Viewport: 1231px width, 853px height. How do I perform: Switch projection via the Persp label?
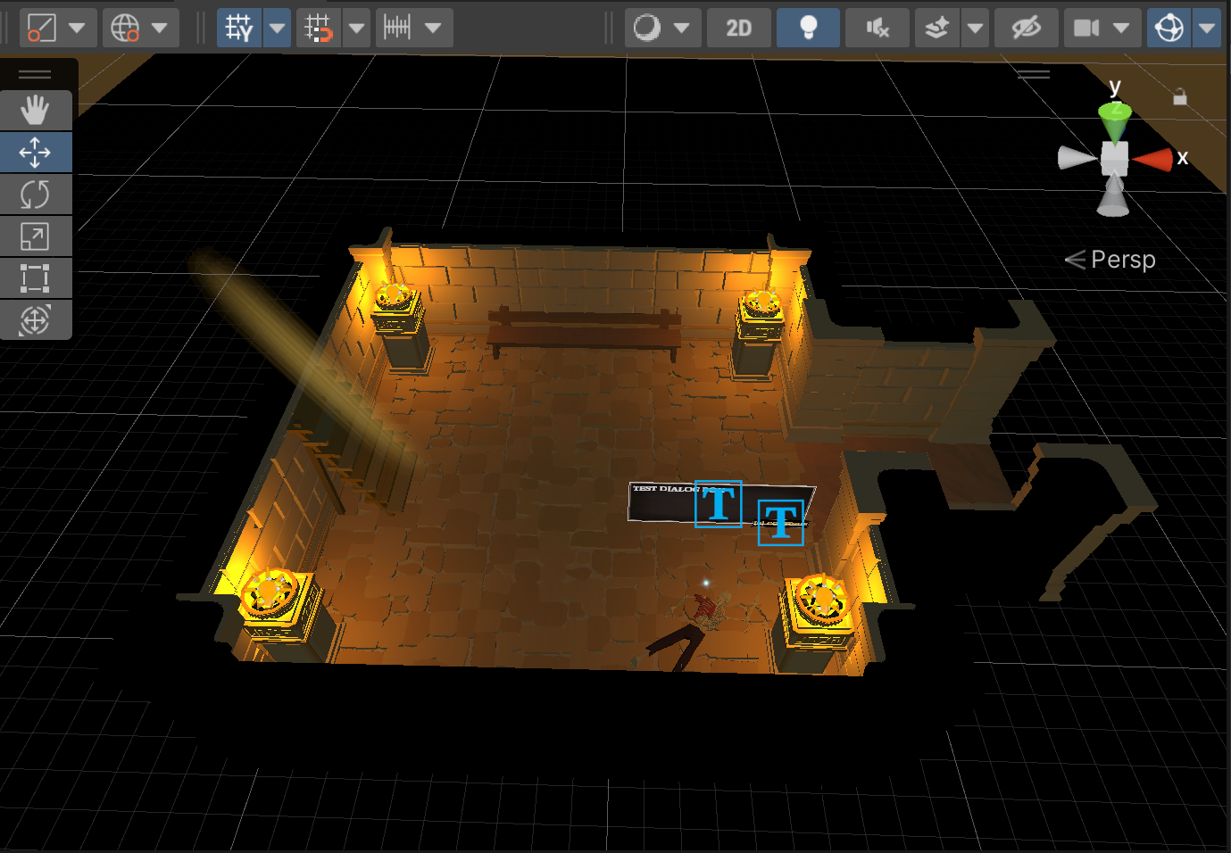[1123, 260]
